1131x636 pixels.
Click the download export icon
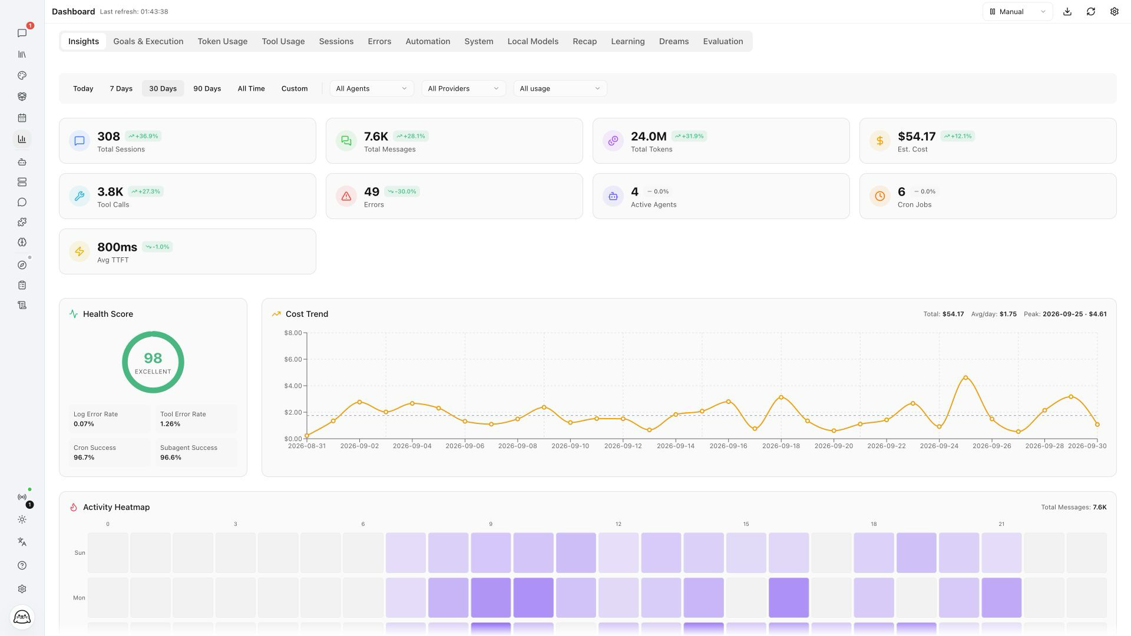point(1067,12)
